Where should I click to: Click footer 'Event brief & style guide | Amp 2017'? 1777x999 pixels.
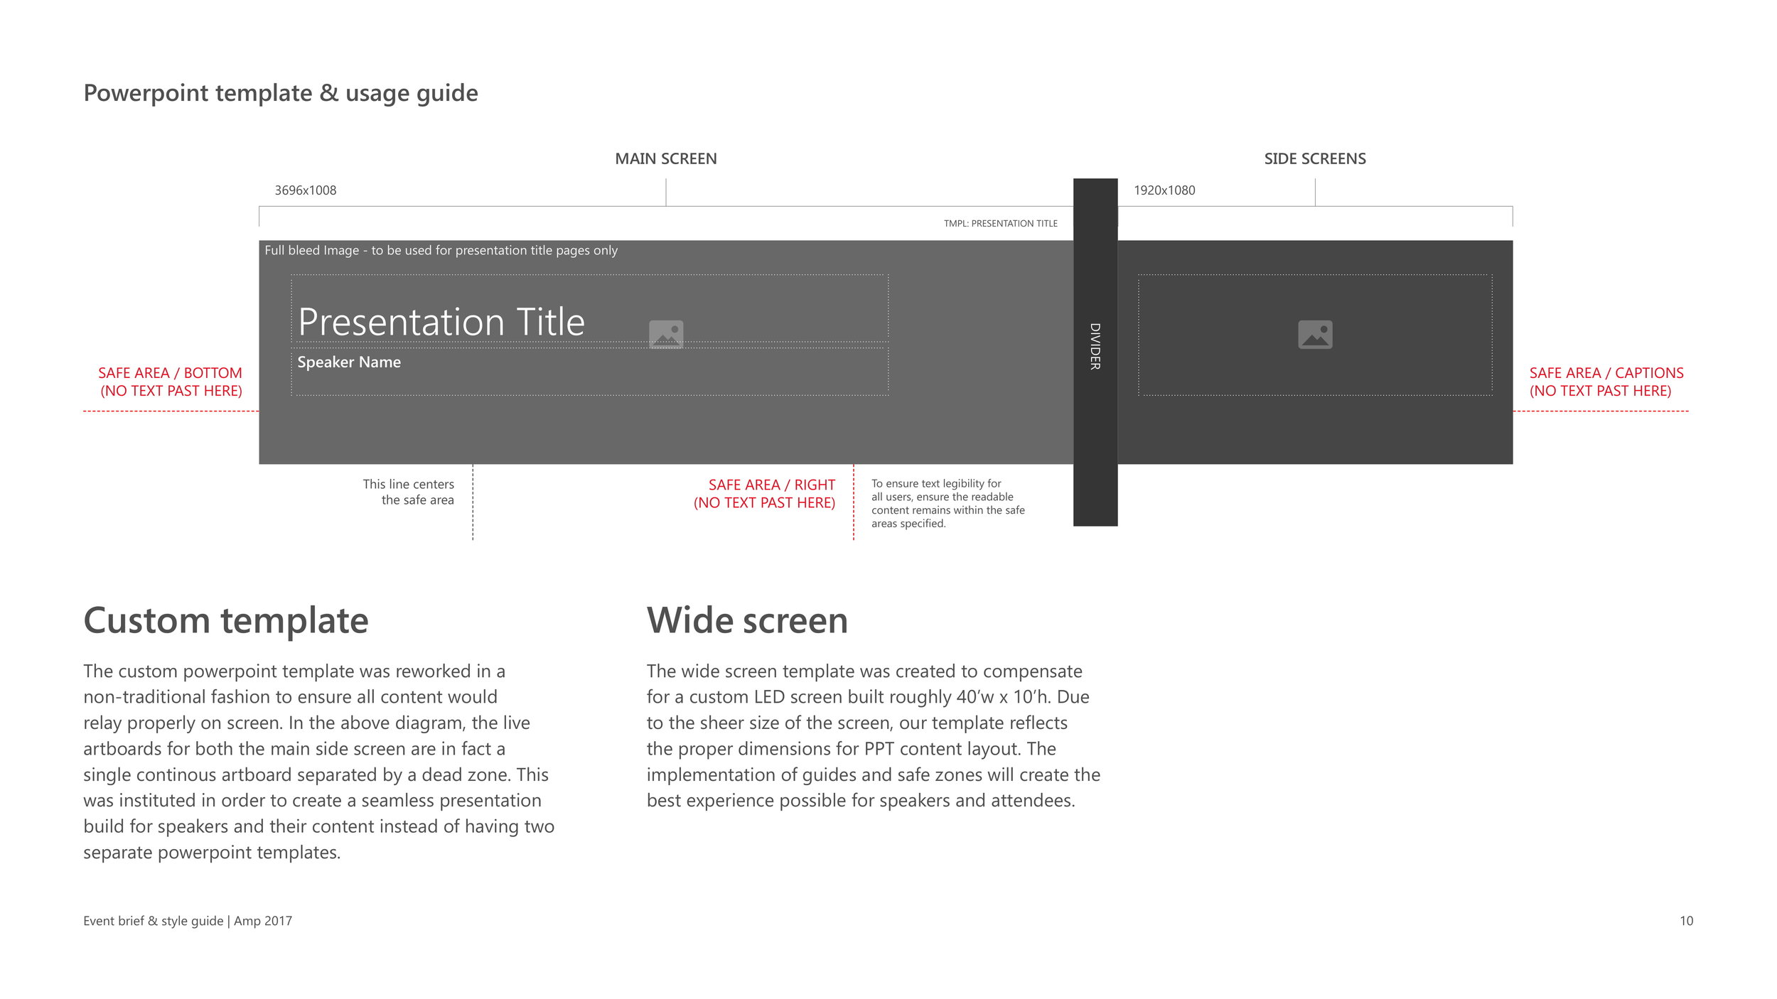point(188,921)
